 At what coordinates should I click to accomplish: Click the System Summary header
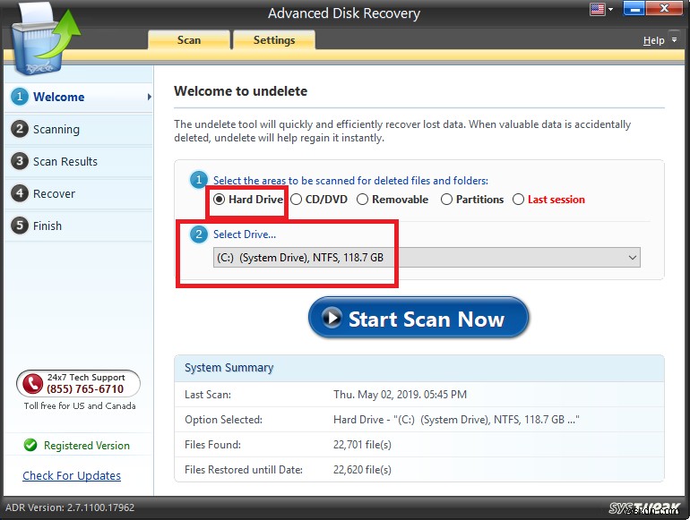[x=229, y=368]
